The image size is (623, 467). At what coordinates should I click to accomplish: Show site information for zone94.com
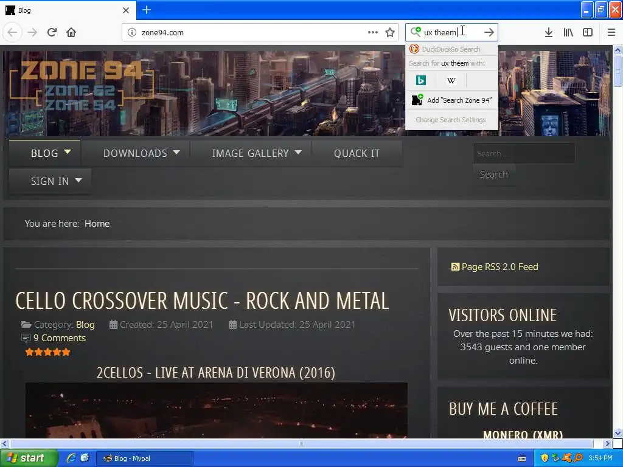click(x=131, y=32)
